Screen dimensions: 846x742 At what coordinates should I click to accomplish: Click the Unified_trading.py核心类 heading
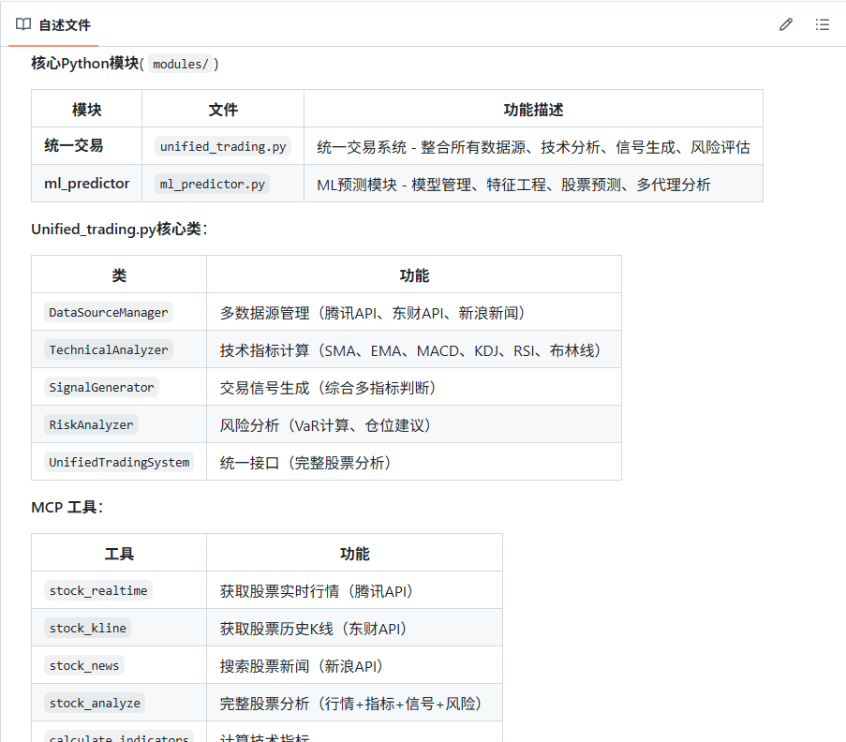119,229
